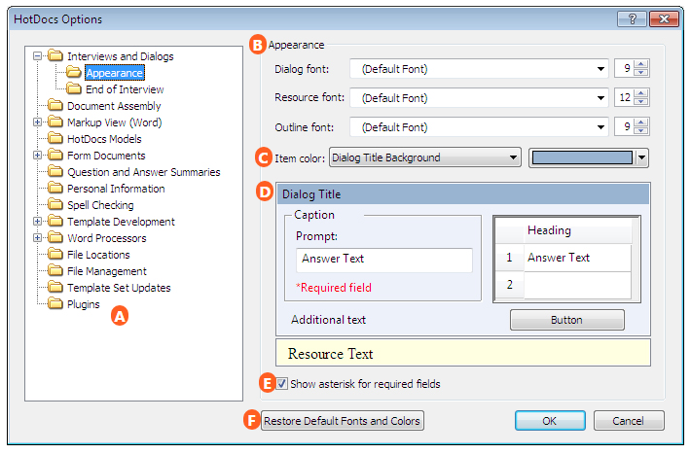Increase the Dialog font size
The image size is (691, 454).
click(641, 64)
